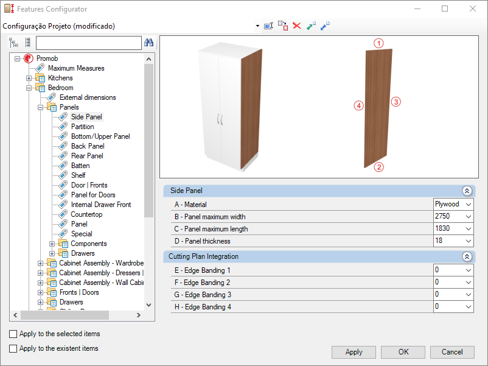The height and width of the screenshot is (366, 488).
Task: Click the tree search input field
Action: [x=89, y=43]
